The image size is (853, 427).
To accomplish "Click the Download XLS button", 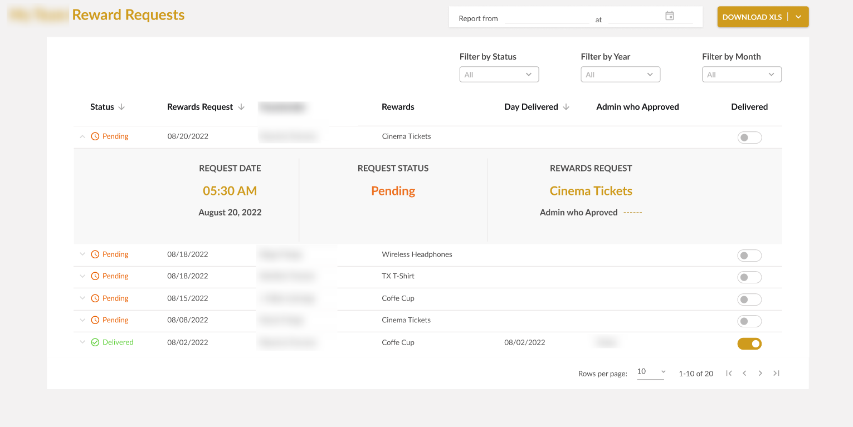I will pos(752,17).
